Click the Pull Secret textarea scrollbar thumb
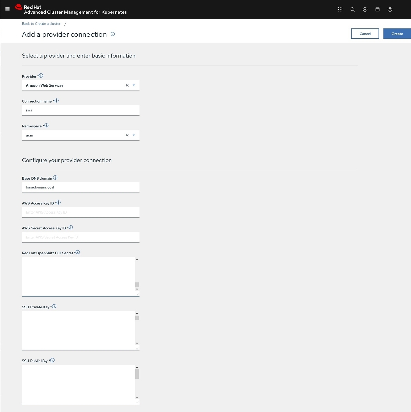This screenshot has height=412, width=411. [137, 284]
